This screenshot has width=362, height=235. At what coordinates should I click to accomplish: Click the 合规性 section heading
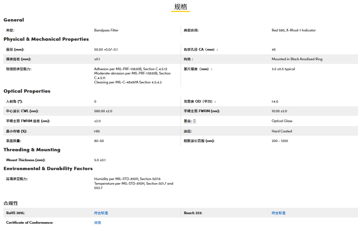coord(11,203)
